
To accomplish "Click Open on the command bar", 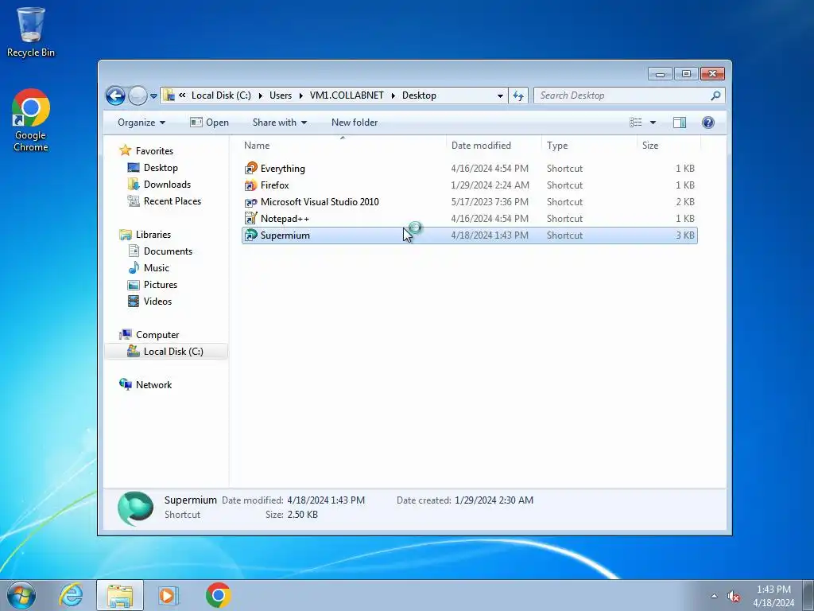I will tap(209, 123).
